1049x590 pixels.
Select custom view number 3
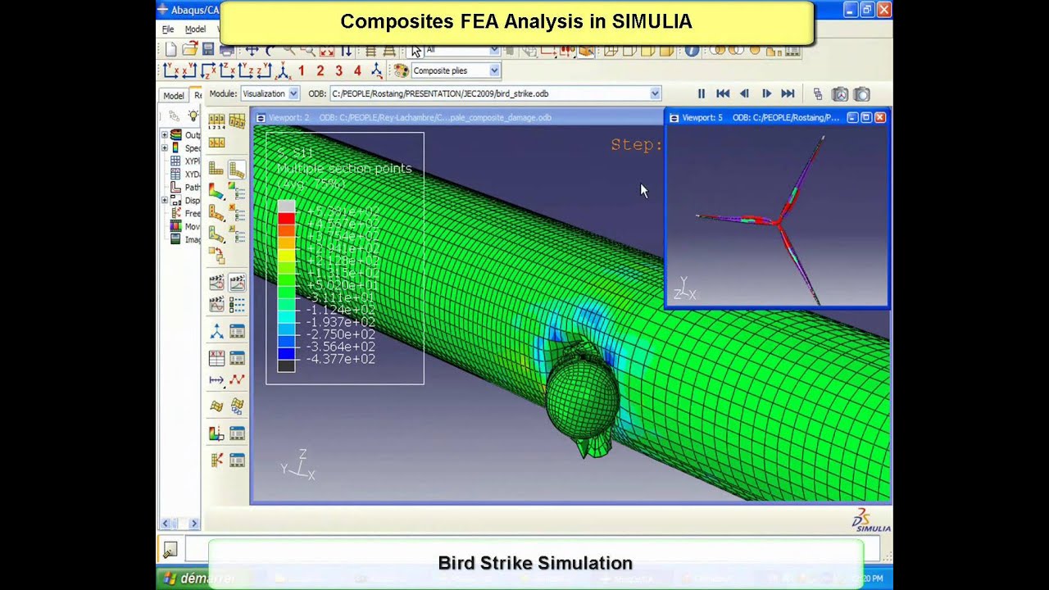point(338,71)
